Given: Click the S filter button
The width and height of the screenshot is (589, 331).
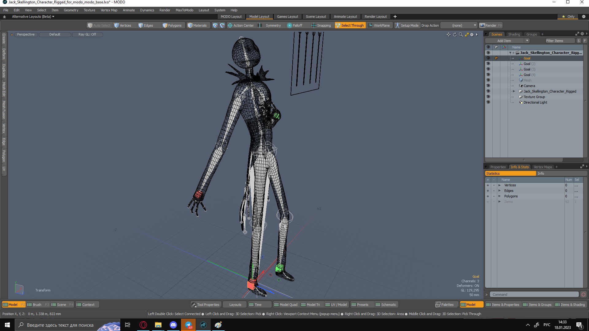Looking at the screenshot, I should point(579,41).
